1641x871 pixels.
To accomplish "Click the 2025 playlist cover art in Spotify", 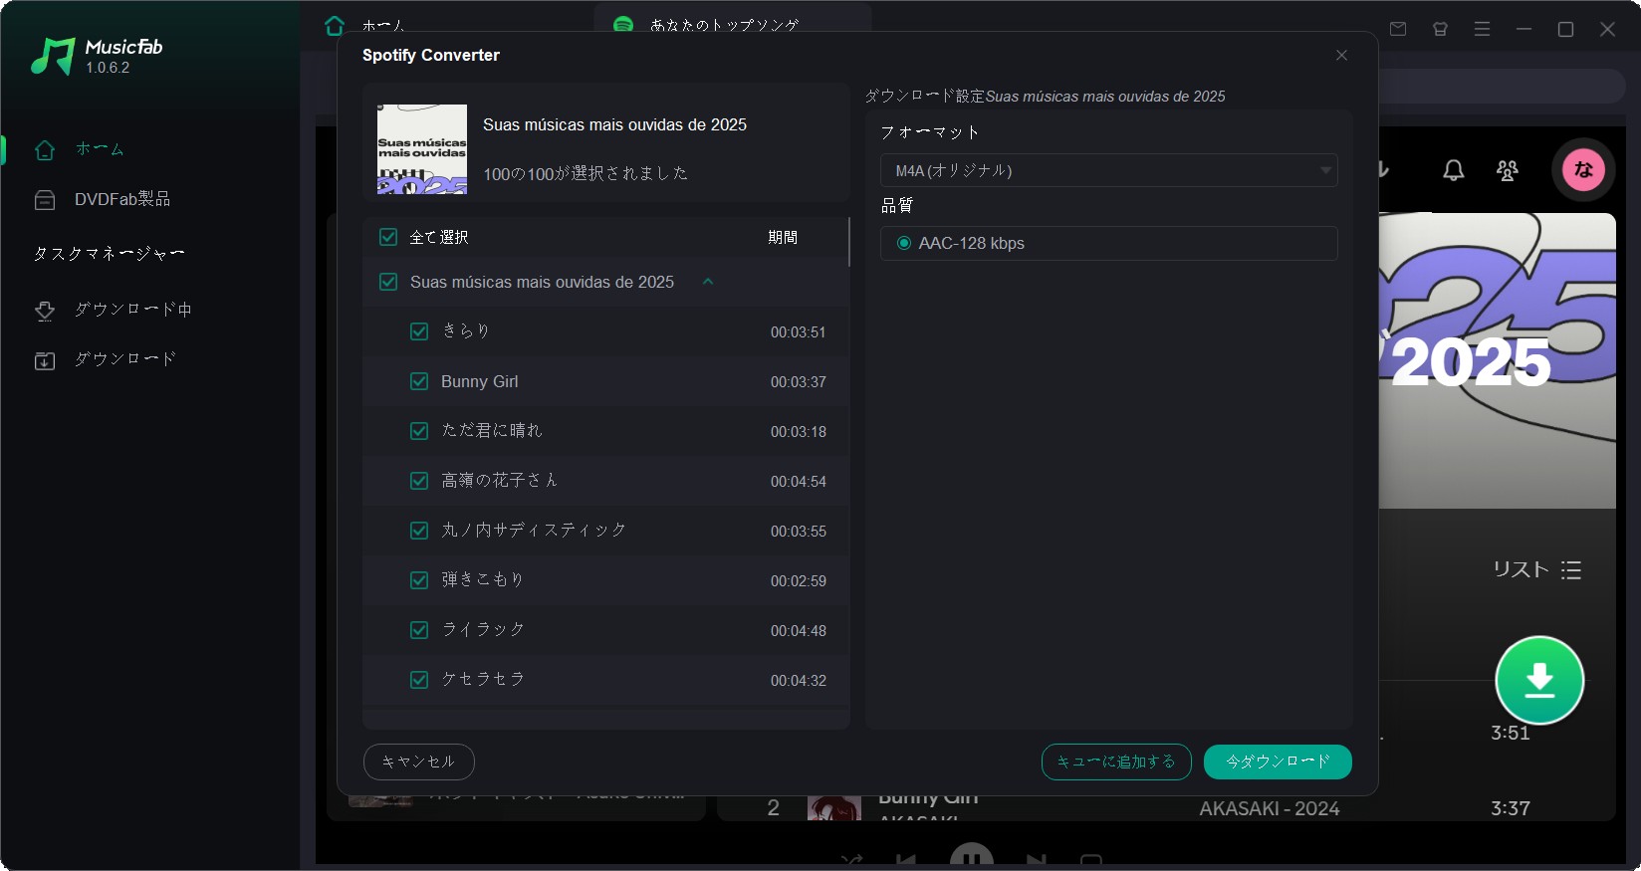I will click(x=1498, y=360).
